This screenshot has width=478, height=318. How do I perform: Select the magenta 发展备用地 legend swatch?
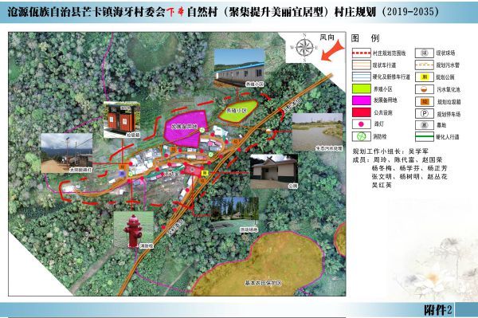(x=361, y=100)
